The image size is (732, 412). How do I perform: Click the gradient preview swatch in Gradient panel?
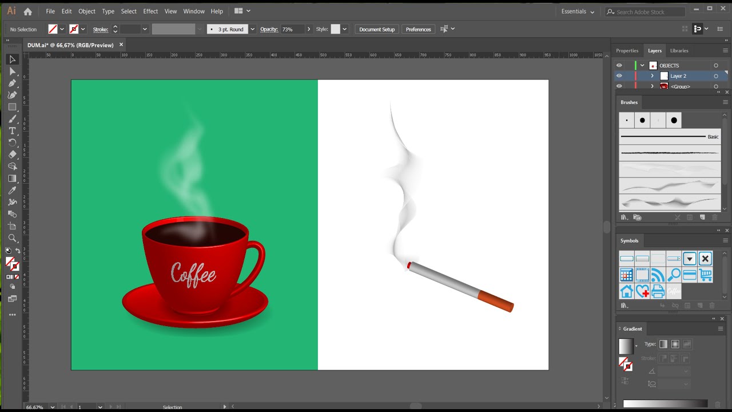coord(626,346)
